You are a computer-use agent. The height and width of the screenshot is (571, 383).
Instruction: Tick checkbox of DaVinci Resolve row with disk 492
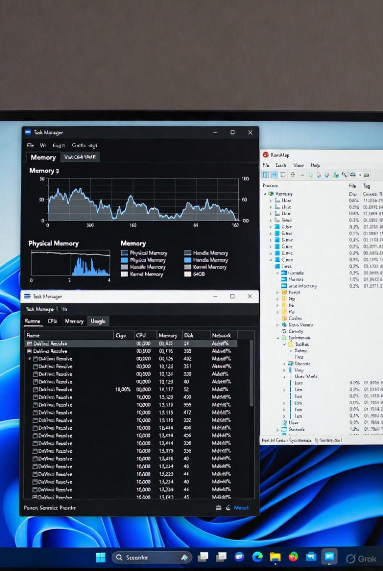coord(35,359)
